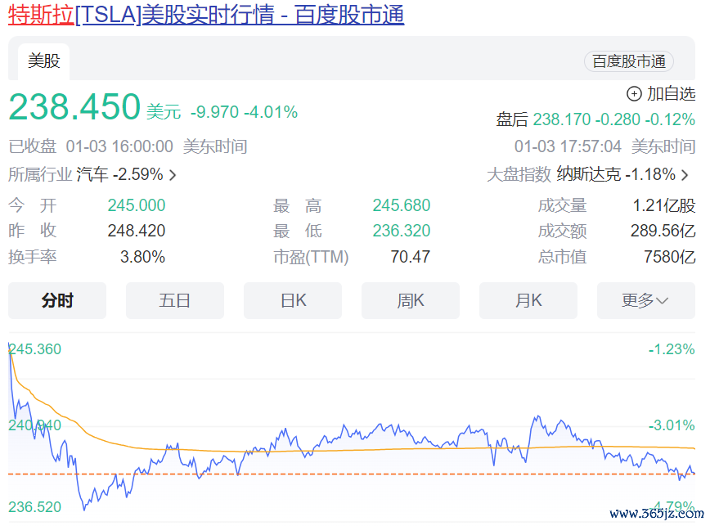Screen dimensions: 710x526
Task: Click the 市盈(TTM) value 70.47
Action: [x=411, y=257]
